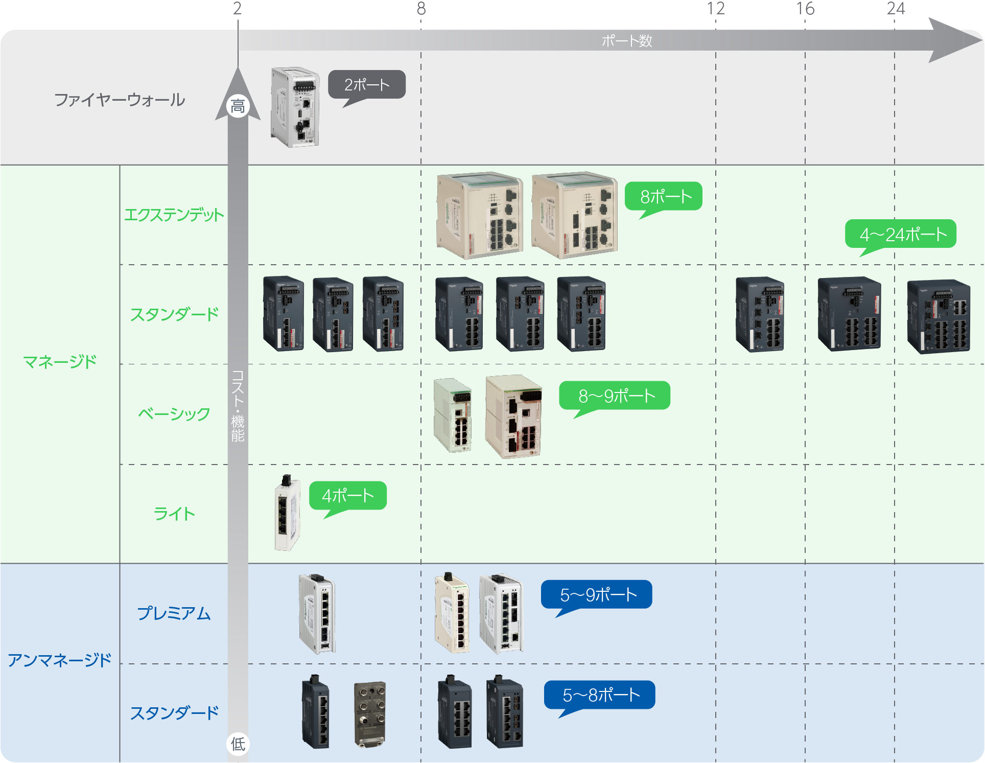Click the 8ポート green label bubble

(664, 196)
